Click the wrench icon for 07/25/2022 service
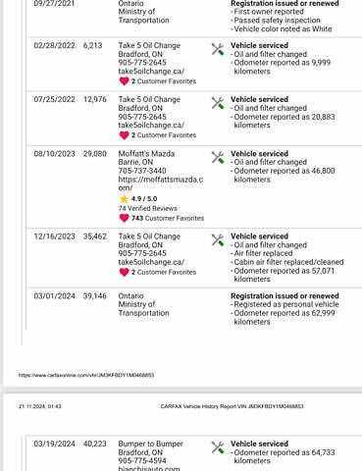This screenshot has height=471, width=362. point(218,103)
